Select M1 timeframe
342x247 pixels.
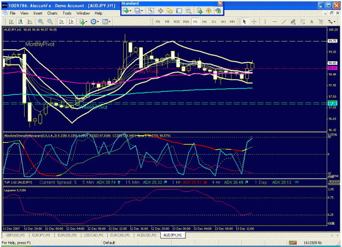[x=158, y=22]
